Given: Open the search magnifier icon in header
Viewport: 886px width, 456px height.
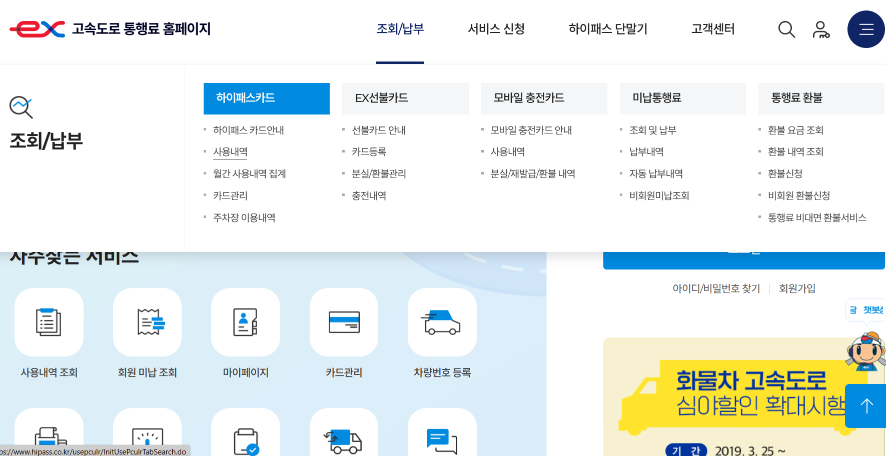Looking at the screenshot, I should coord(786,29).
